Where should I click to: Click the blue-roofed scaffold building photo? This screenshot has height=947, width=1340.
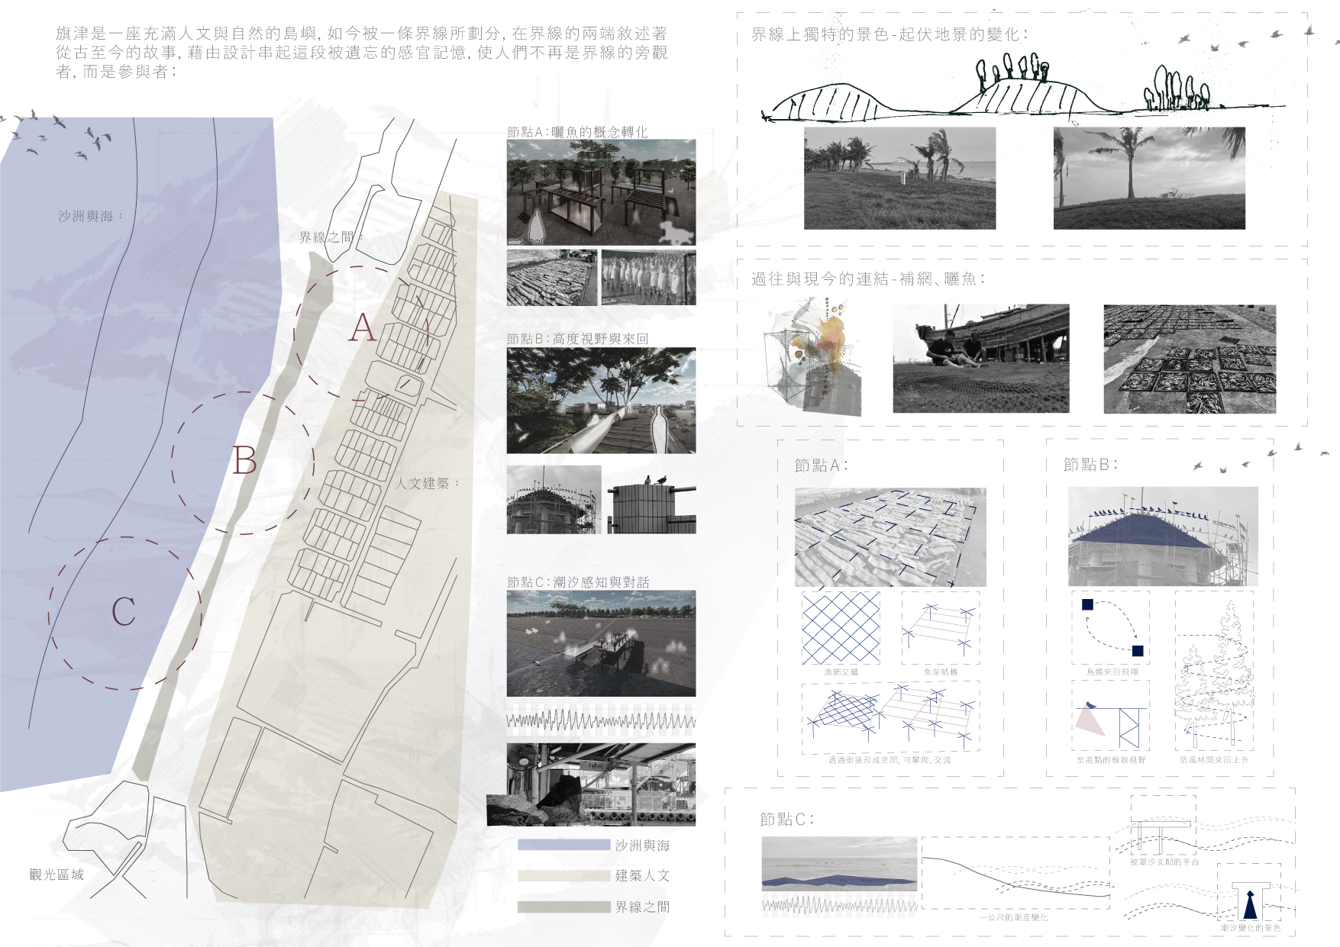coord(1163,536)
